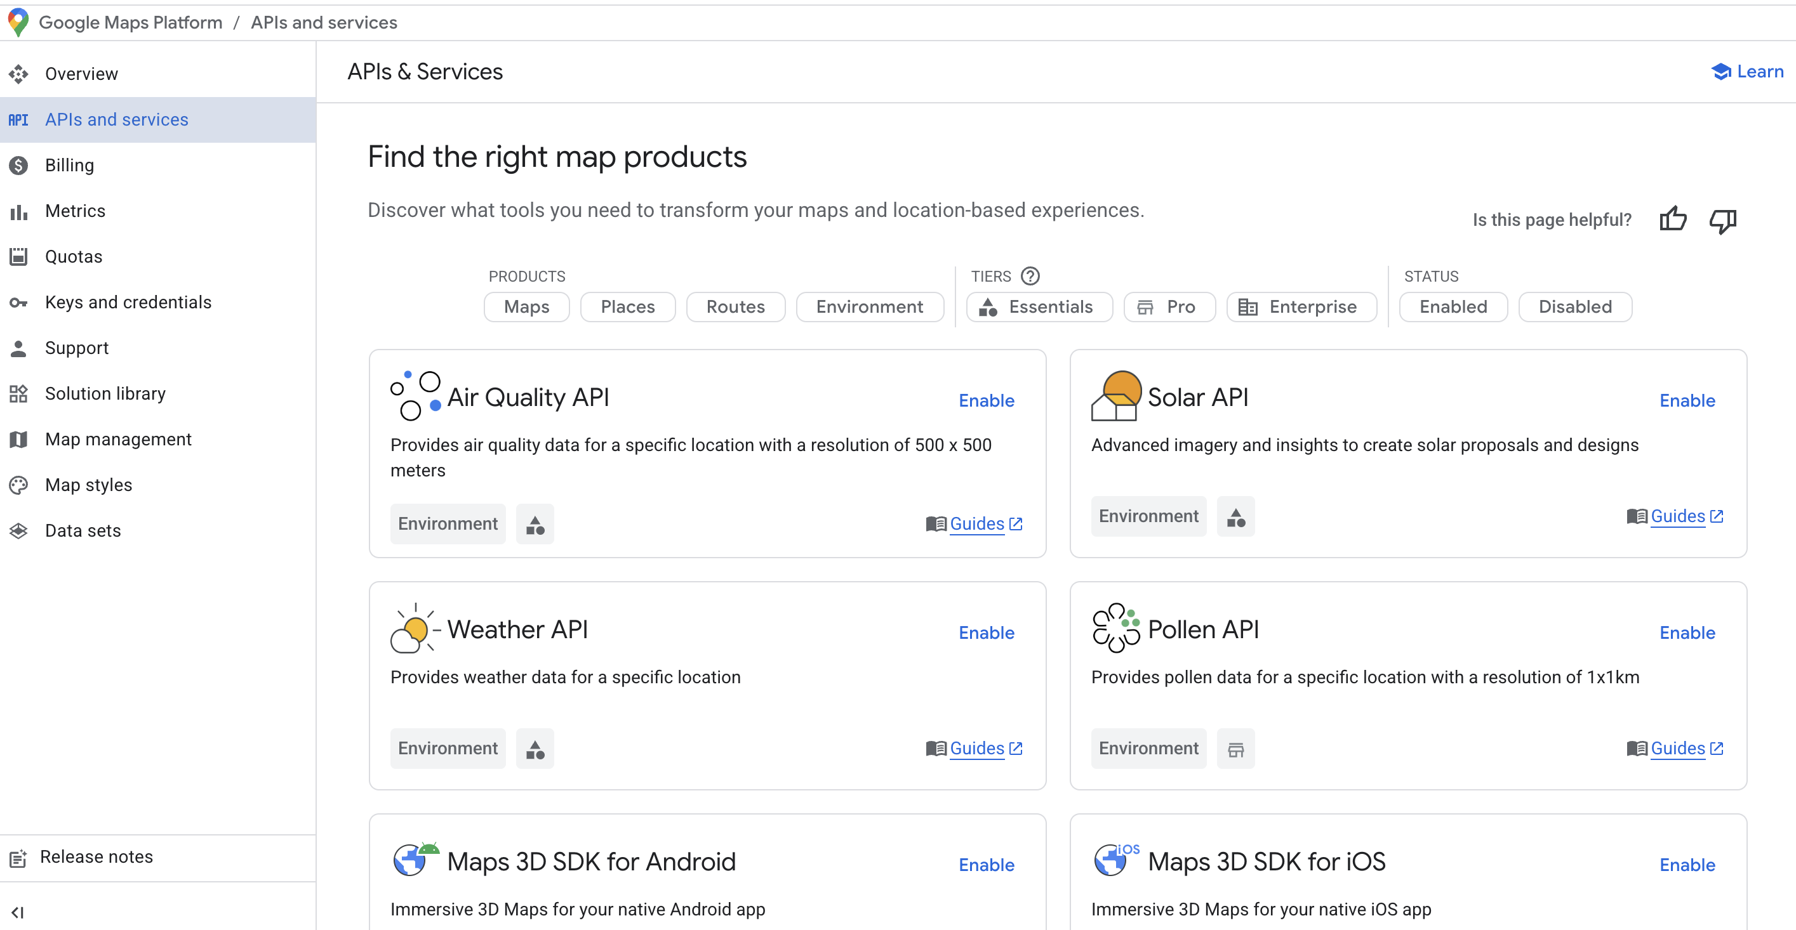Click the Solar API sun and house icon
The width and height of the screenshot is (1796, 930).
[x=1115, y=396]
